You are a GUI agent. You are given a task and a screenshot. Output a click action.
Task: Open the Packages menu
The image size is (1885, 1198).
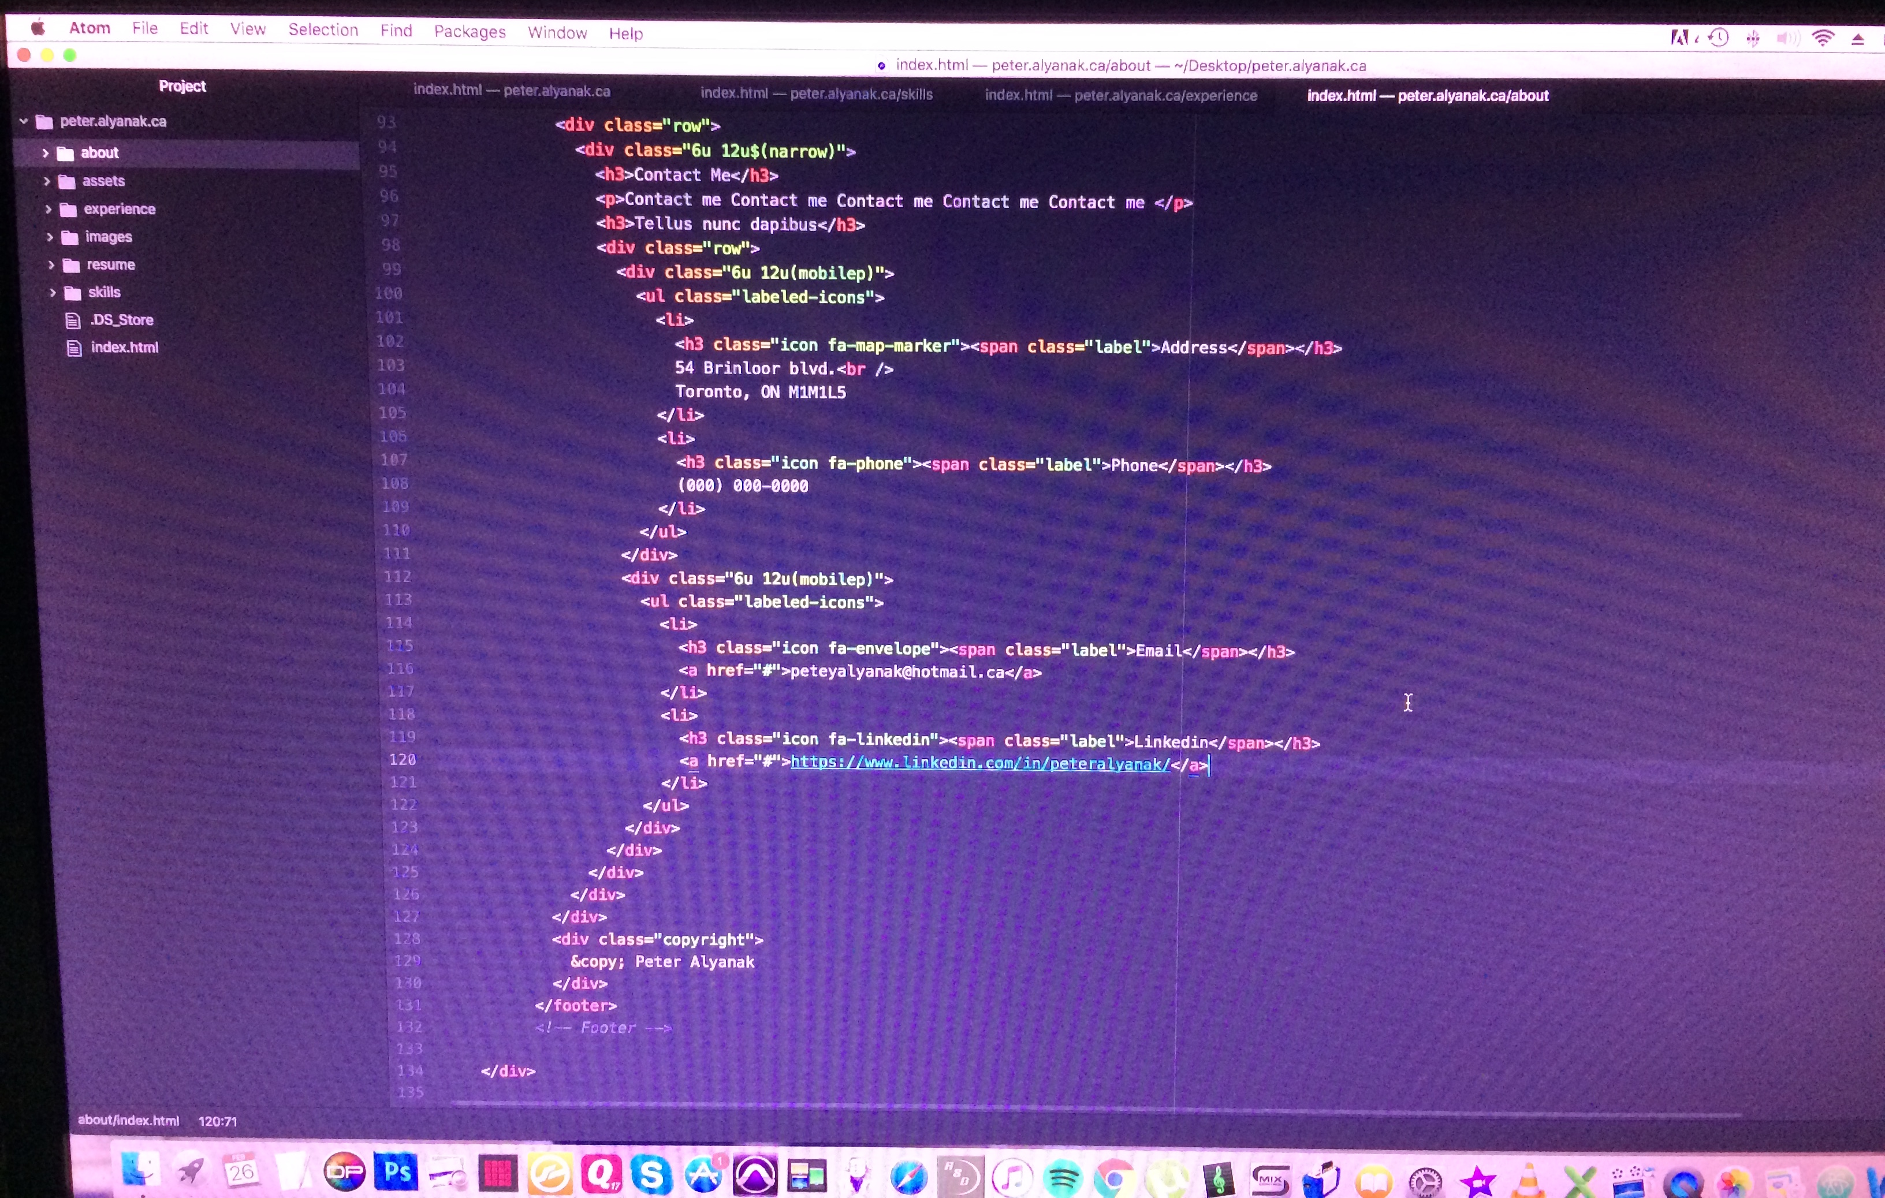tap(470, 31)
